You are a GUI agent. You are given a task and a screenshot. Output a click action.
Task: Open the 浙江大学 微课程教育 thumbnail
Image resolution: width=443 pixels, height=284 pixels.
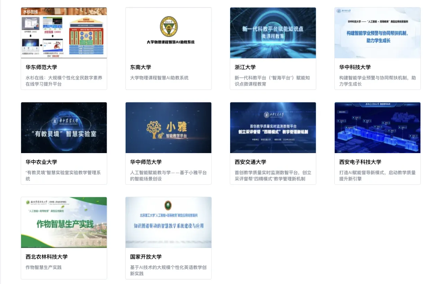(273, 33)
